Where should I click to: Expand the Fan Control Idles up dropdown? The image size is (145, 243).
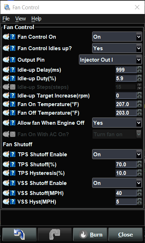pyautogui.click(x=117, y=48)
